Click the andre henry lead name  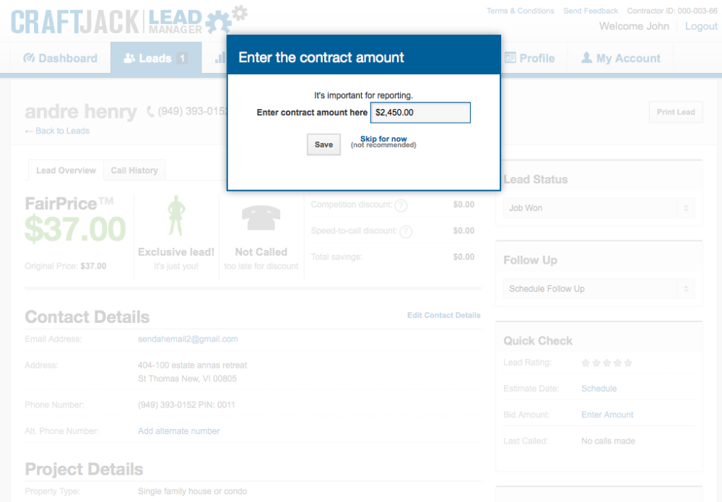[81, 111]
